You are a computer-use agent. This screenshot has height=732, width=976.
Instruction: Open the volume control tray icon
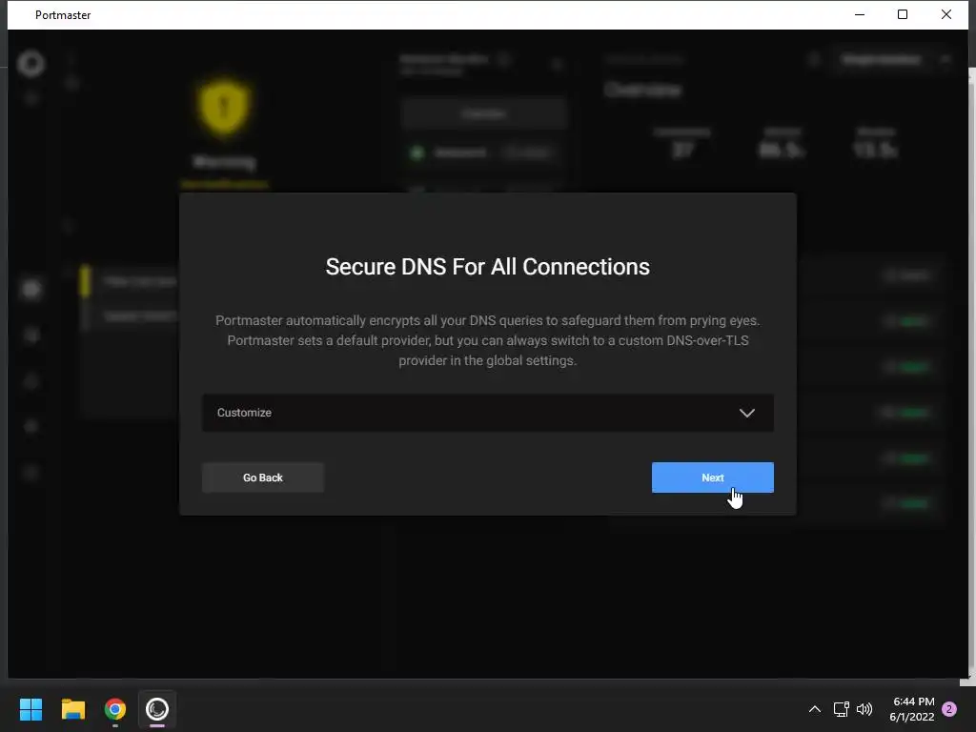click(864, 709)
